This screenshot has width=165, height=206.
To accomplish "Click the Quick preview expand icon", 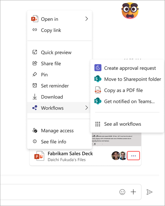I will point(35,52).
